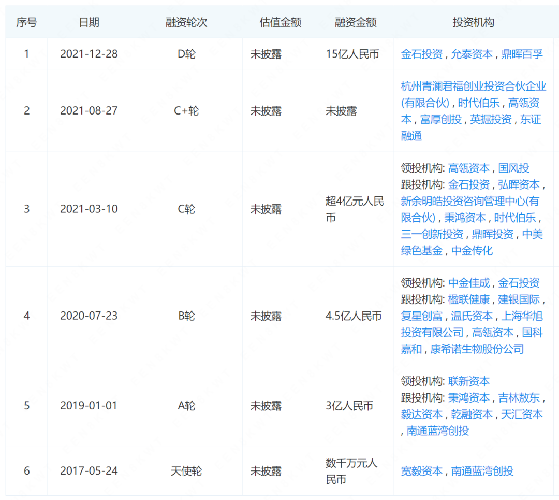Open the 复星创富 investor link
The height and width of the screenshot is (500, 559).
(421, 316)
